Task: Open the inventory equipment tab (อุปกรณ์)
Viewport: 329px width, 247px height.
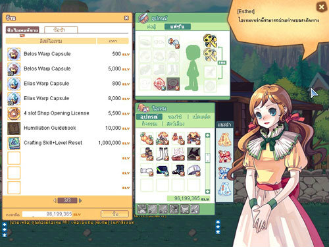Action: (149, 117)
